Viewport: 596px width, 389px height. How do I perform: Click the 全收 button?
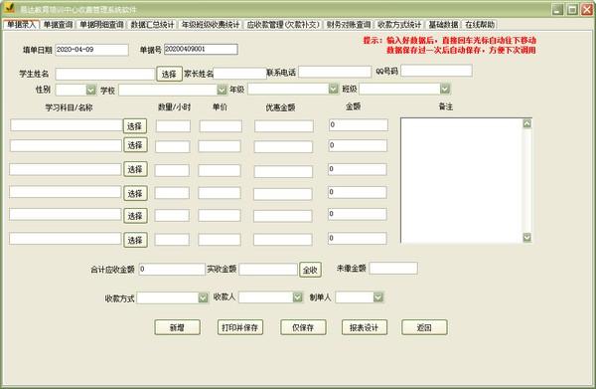[310, 270]
